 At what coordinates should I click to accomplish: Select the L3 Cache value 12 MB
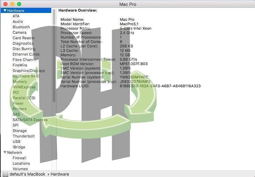[x=125, y=50]
